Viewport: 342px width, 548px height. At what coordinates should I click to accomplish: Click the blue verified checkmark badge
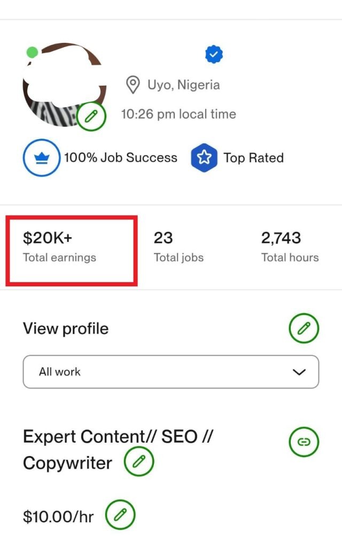(214, 54)
